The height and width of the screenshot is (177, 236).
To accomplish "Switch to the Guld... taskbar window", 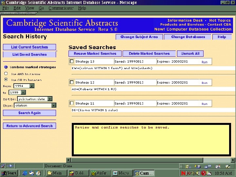I will tap(79, 173).
